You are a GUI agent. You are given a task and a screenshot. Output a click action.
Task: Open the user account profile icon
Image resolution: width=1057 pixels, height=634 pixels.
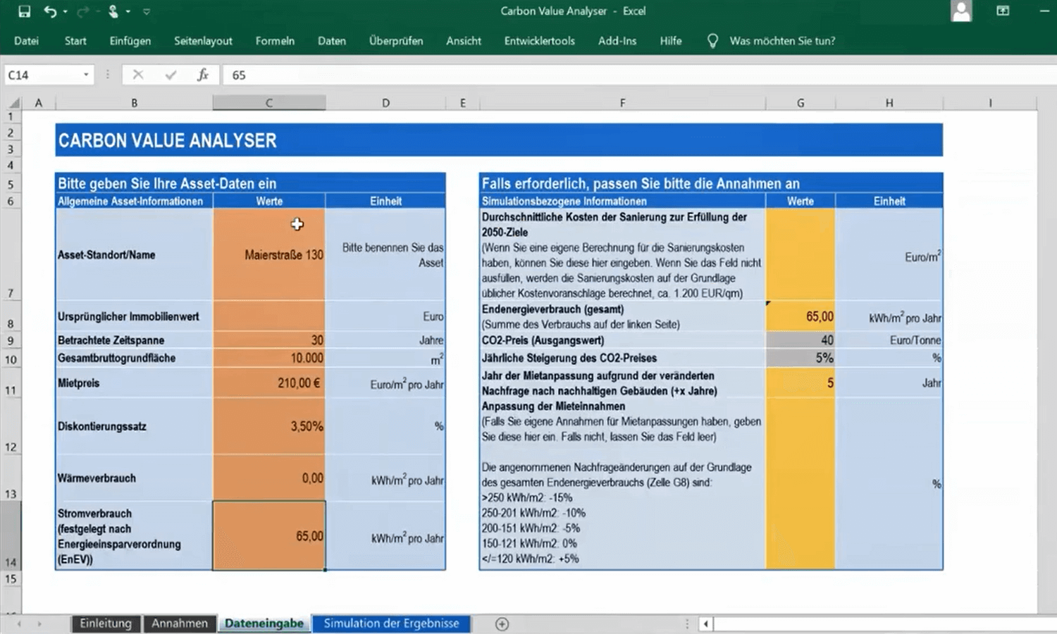pos(961,11)
